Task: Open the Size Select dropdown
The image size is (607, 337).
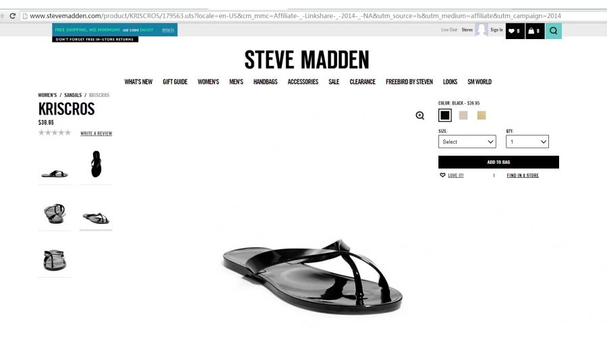Action: coord(467,142)
